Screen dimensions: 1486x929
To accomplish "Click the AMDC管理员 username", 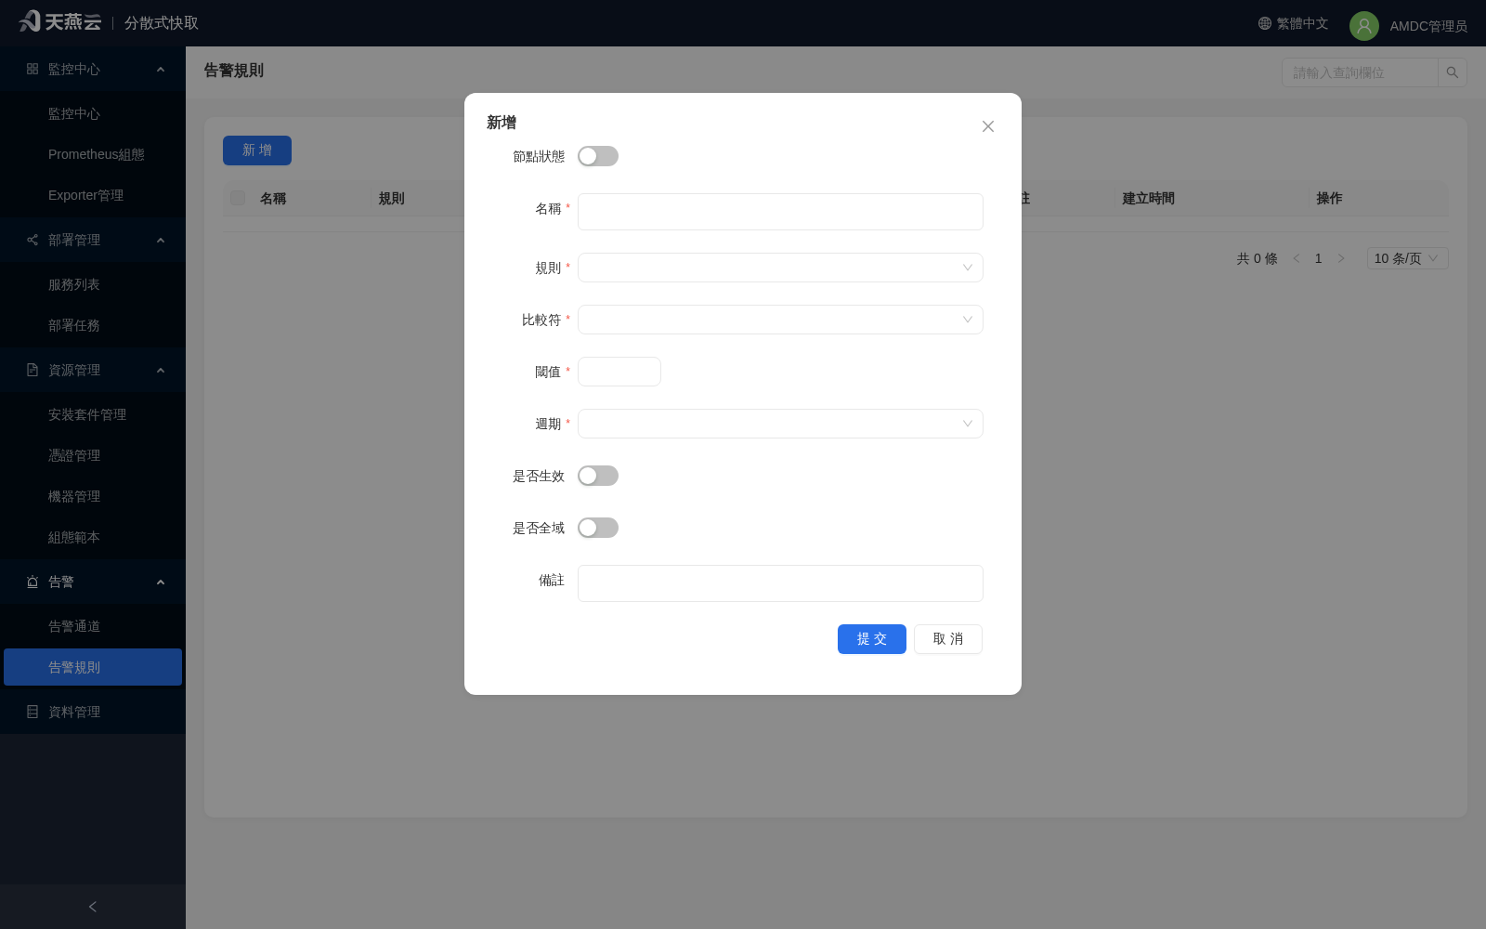I will [1428, 26].
